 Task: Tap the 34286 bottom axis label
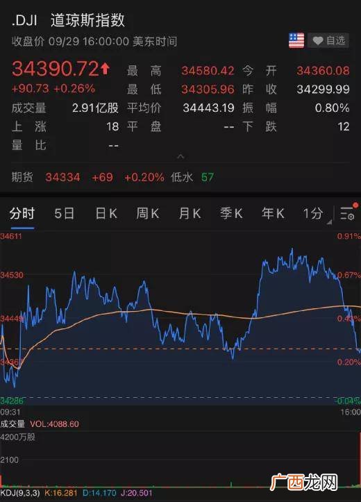point(12,401)
